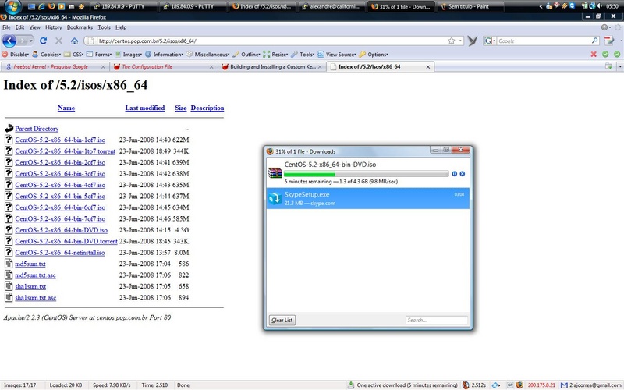The width and height of the screenshot is (624, 390).
Task: Open the History menu
Action: tap(53, 27)
